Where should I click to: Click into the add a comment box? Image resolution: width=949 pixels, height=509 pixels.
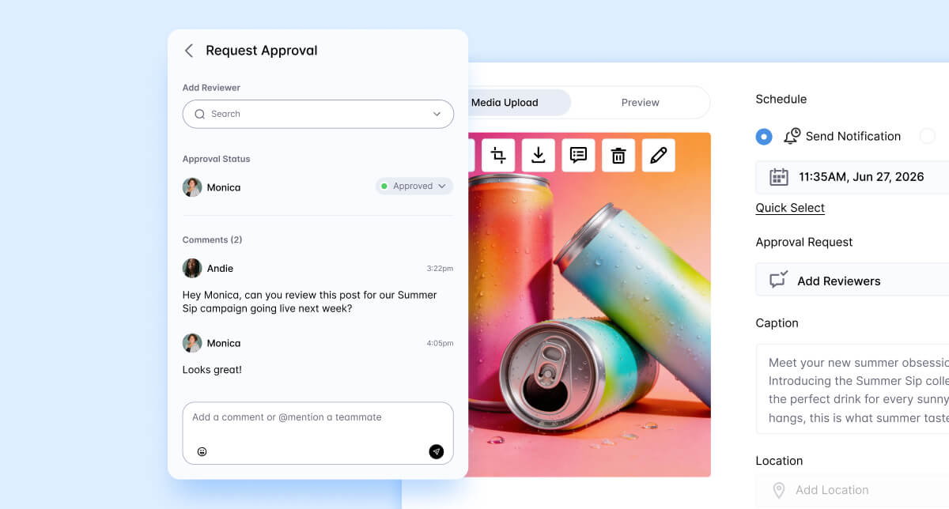point(318,433)
